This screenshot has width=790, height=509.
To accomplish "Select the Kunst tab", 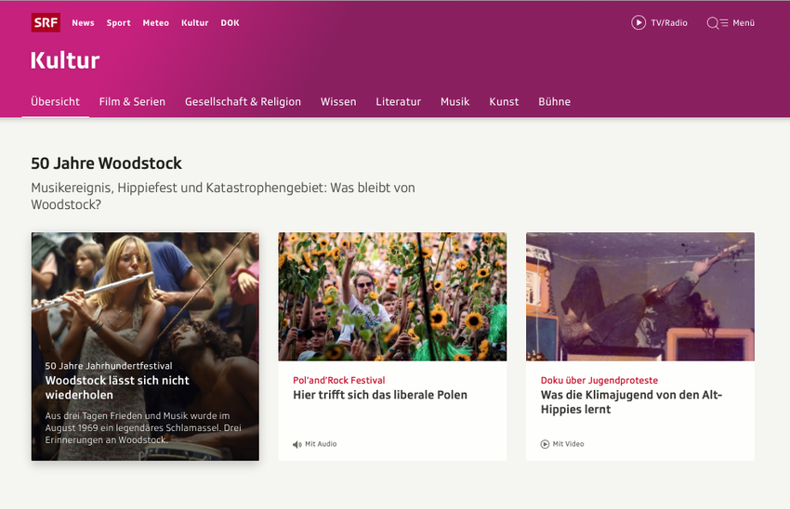I will [504, 101].
